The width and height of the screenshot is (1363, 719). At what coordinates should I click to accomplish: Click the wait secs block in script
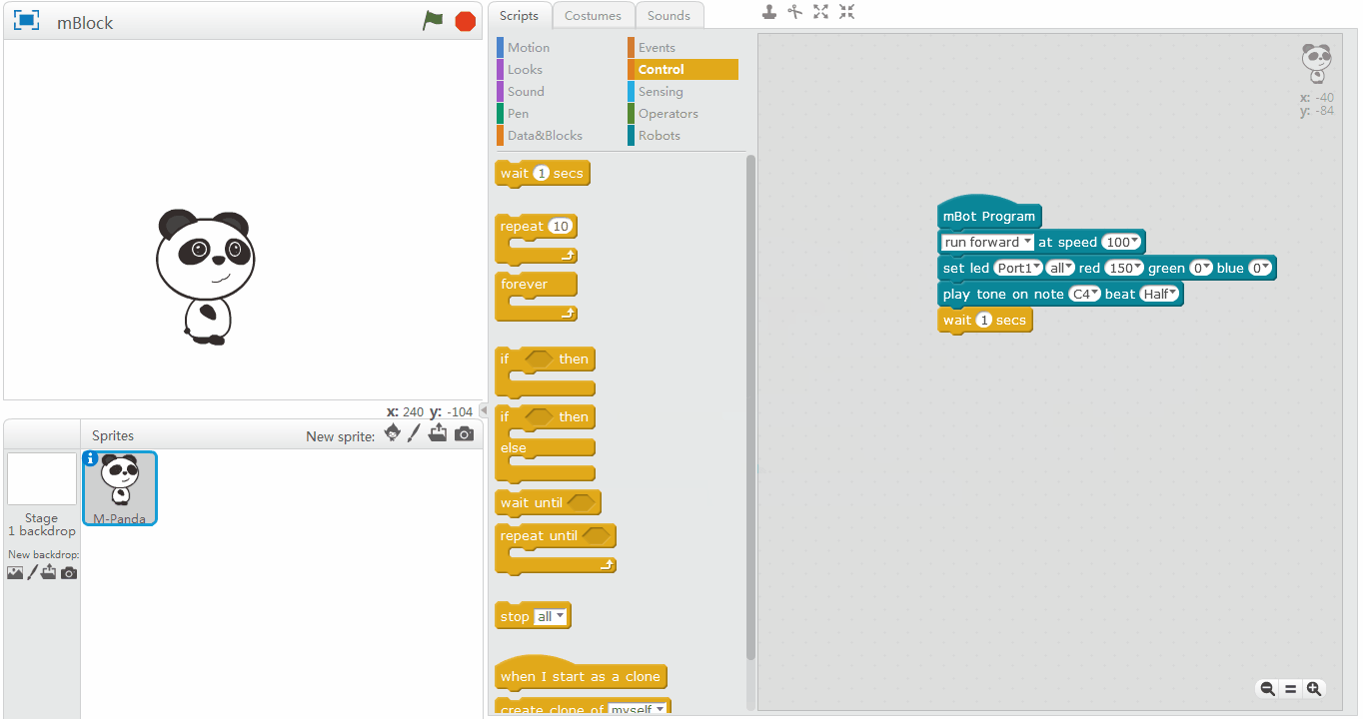tap(984, 320)
